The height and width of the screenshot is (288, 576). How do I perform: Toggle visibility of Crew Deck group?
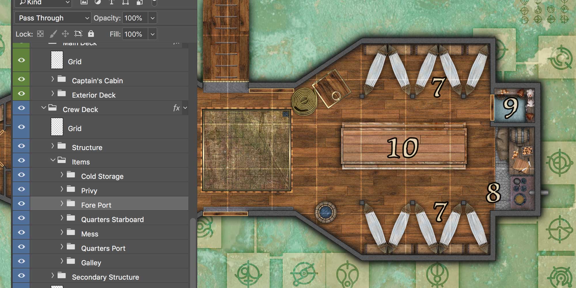point(21,108)
